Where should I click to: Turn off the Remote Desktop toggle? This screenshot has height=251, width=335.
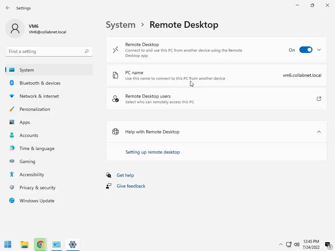point(306,50)
